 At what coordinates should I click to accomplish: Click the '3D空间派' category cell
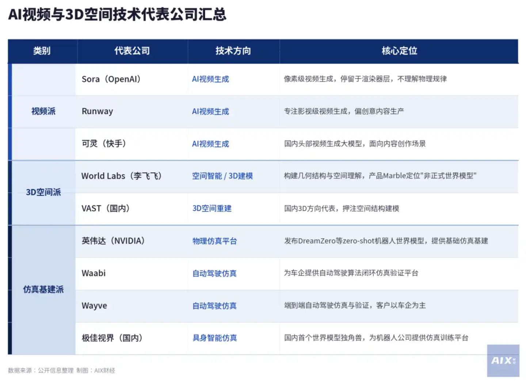(43, 192)
